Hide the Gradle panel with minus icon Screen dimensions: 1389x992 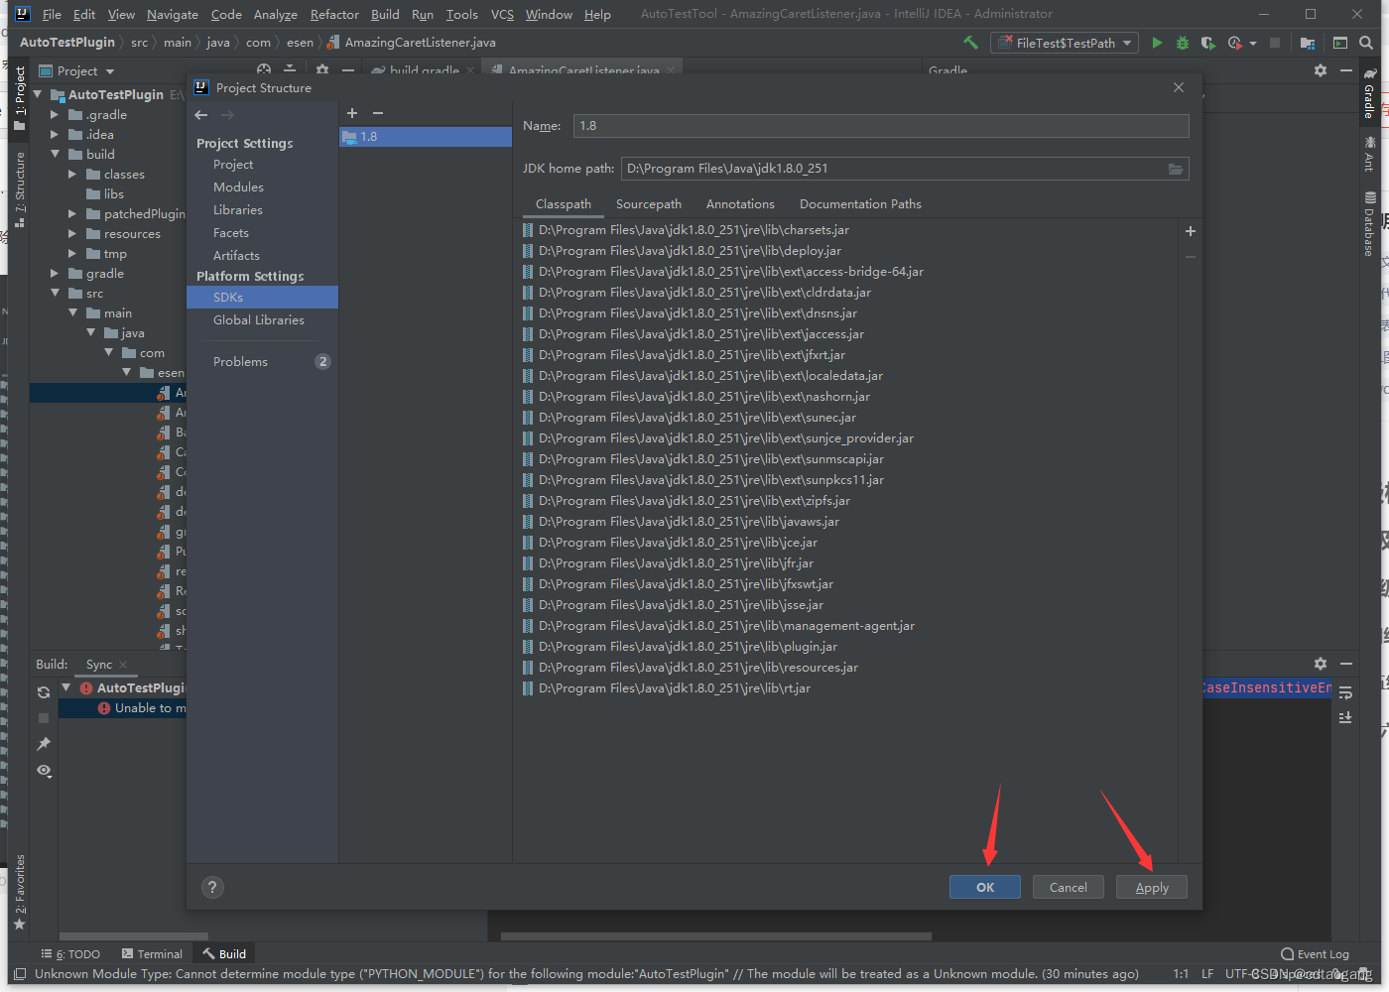(x=1346, y=70)
